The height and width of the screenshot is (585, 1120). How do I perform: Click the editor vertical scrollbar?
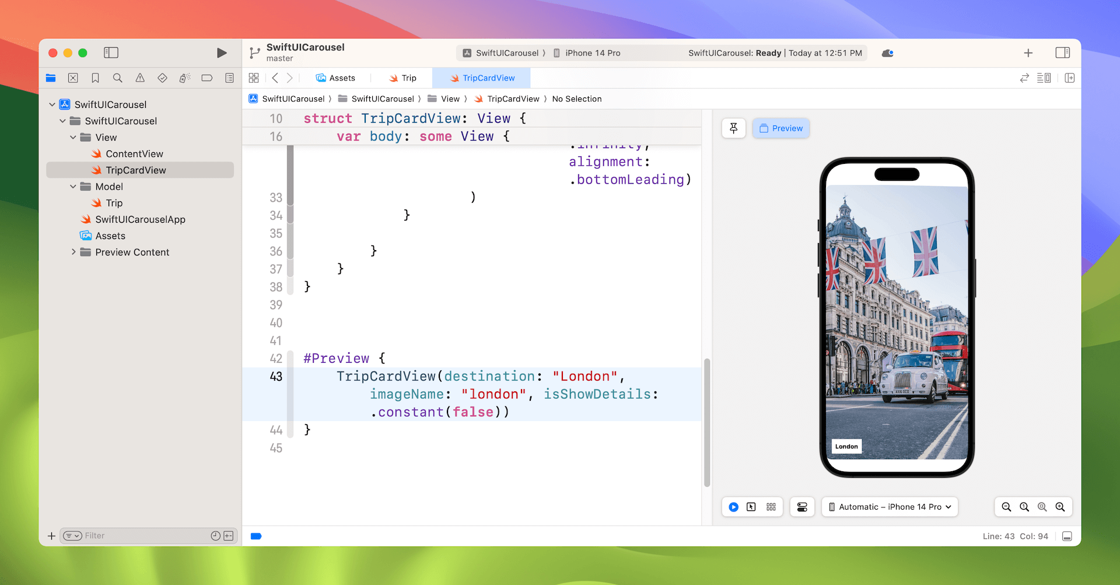[707, 422]
